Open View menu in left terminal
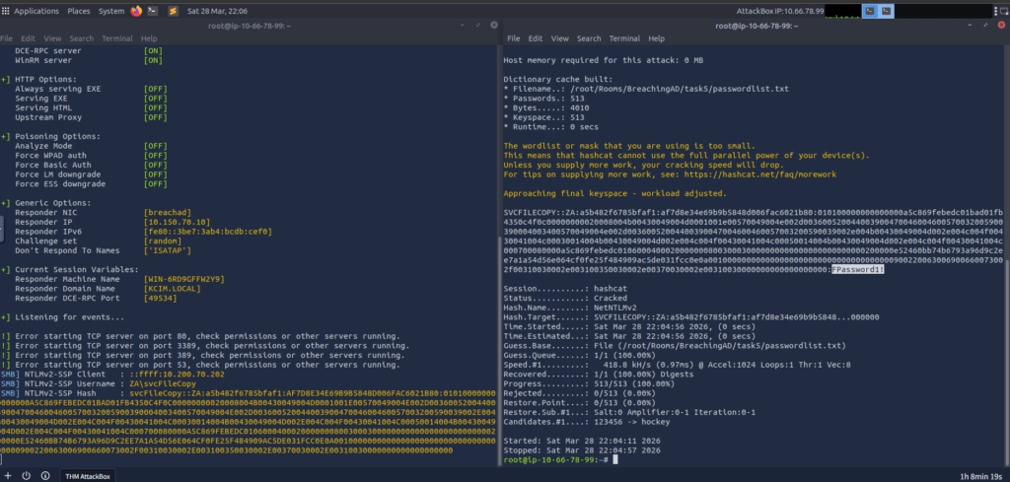This screenshot has height=482, width=1010. click(53, 38)
